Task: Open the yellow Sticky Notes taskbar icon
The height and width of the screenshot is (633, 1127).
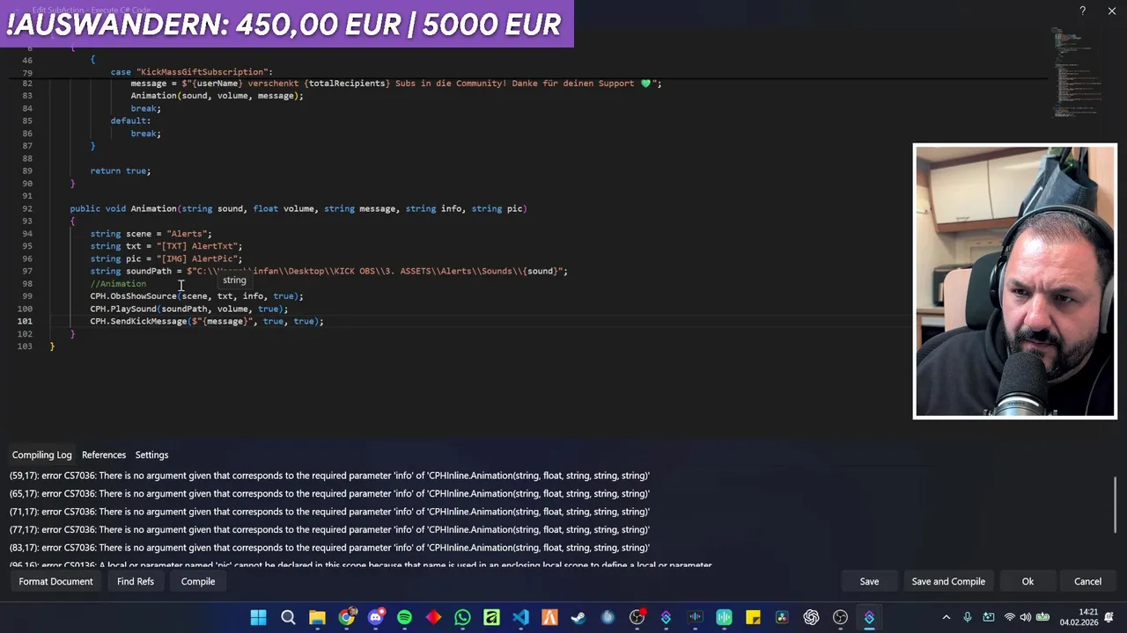Action: pyautogui.click(x=753, y=617)
